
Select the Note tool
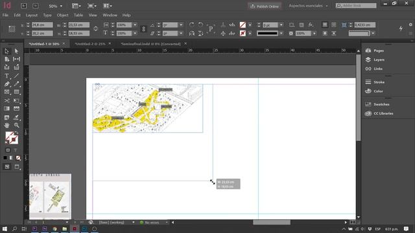[6, 117]
